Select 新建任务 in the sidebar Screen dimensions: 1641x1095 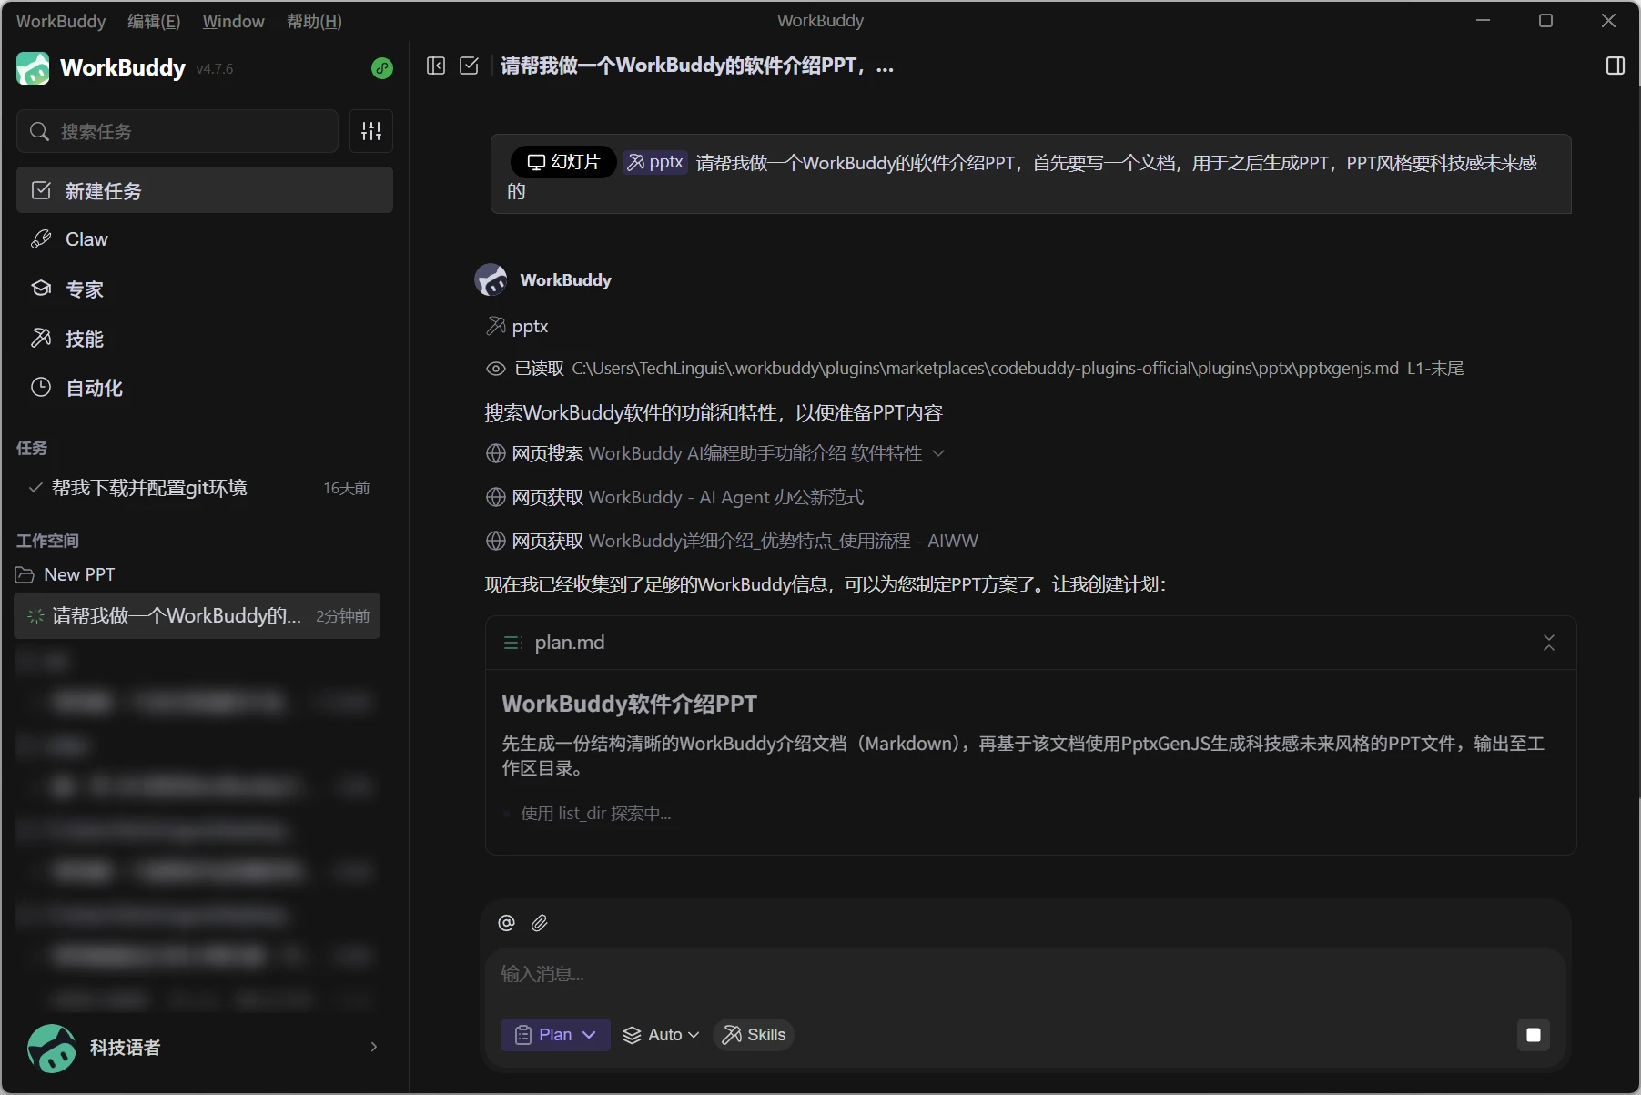205,190
